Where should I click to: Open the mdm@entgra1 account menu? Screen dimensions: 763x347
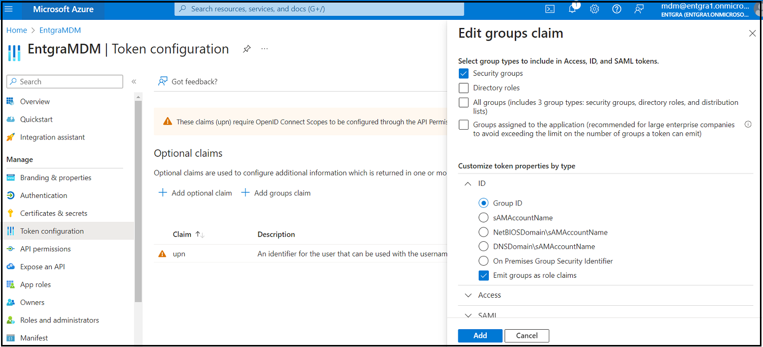[x=705, y=10]
